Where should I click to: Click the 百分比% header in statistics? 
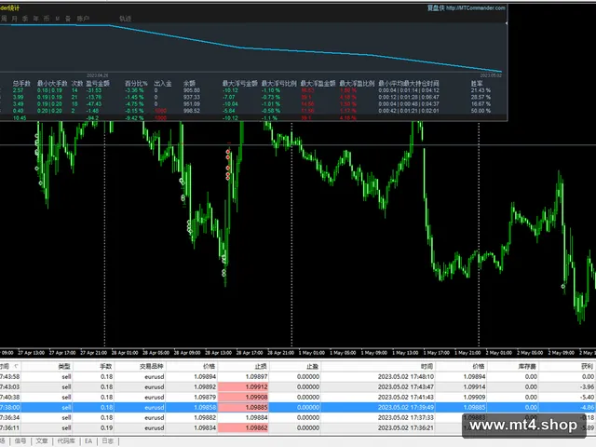point(136,83)
